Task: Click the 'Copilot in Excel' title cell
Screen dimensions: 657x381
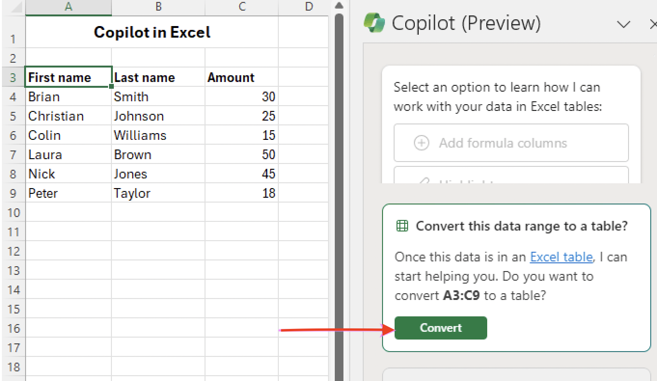Action: click(x=152, y=32)
